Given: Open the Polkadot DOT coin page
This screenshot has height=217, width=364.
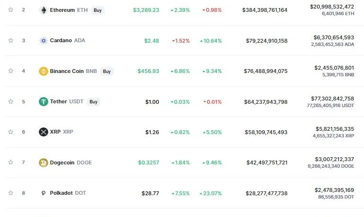Looking at the screenshot, I should (68, 193).
